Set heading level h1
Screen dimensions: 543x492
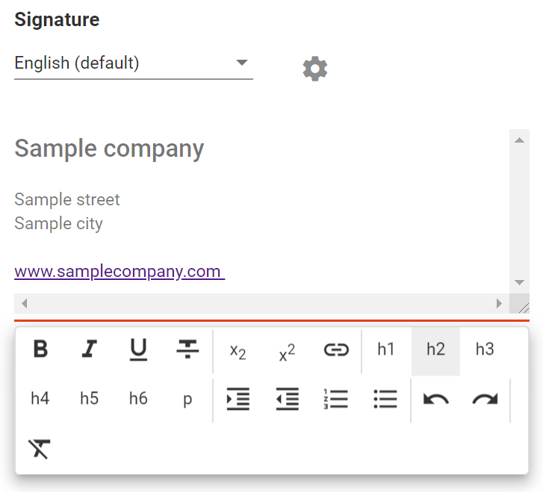(x=386, y=349)
